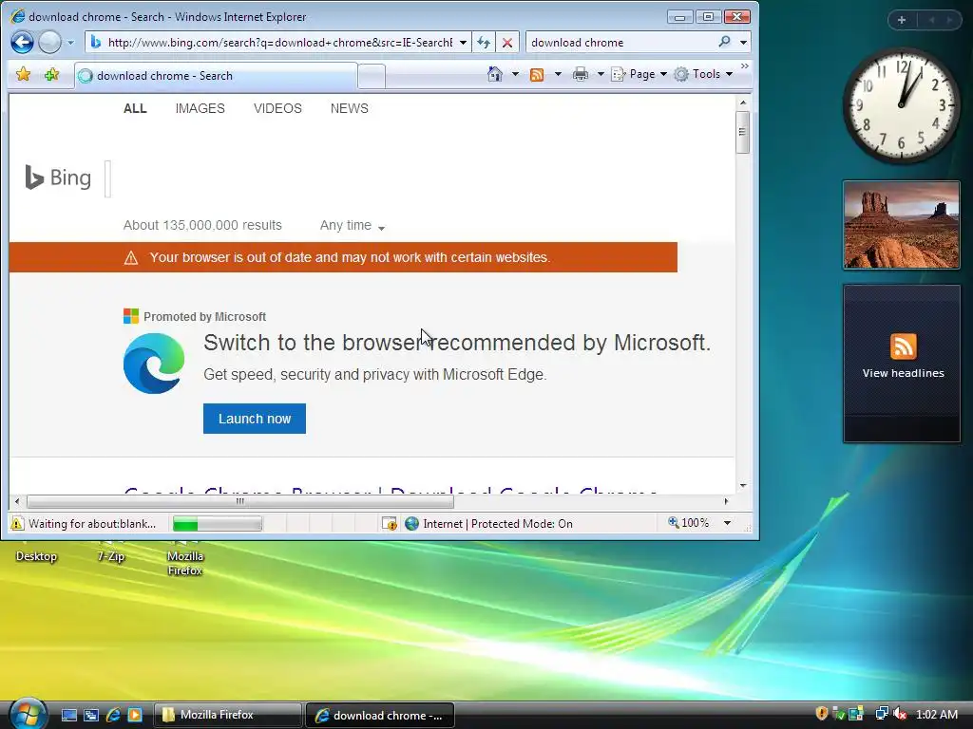Switch to Mozilla Firefox taskbar button
This screenshot has height=729, width=973.
pos(227,715)
